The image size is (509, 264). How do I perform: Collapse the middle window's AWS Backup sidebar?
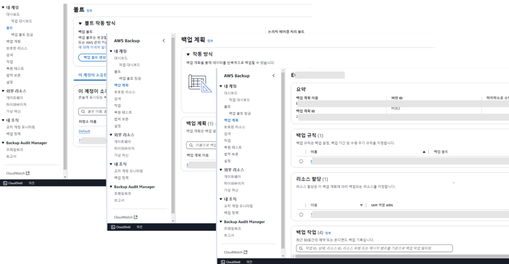tap(164, 41)
